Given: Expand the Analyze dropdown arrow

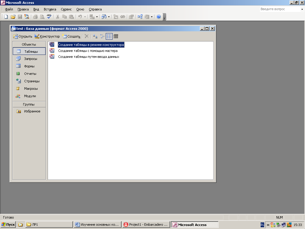Looking at the screenshot, I should pos(109,17).
